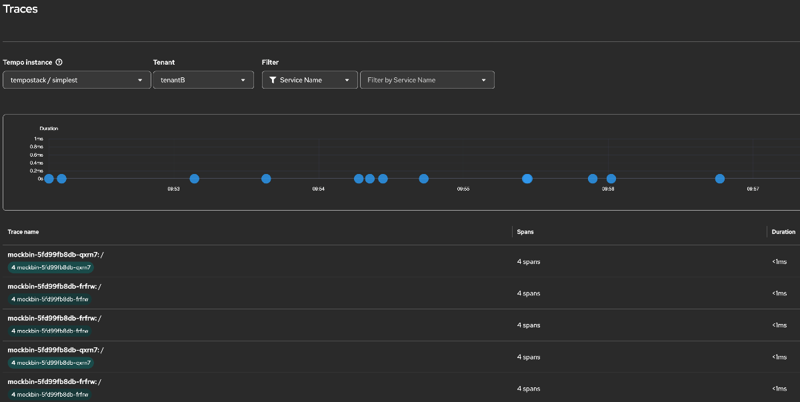Select the rightmost scatter plot data point
Viewport: 800px width, 402px height.
point(719,179)
